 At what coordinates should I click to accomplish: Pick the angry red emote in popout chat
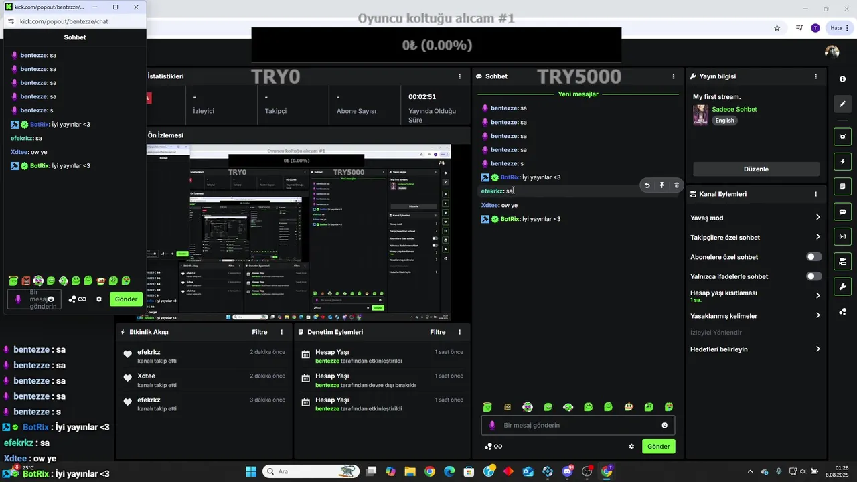tap(26, 280)
